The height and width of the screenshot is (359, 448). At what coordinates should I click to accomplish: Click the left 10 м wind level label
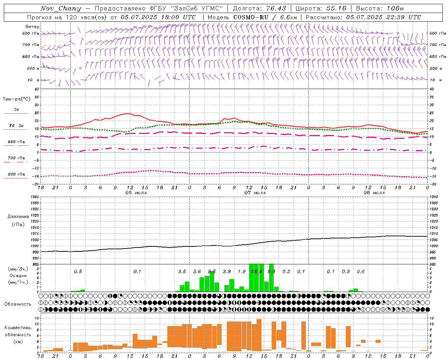coord(33,80)
